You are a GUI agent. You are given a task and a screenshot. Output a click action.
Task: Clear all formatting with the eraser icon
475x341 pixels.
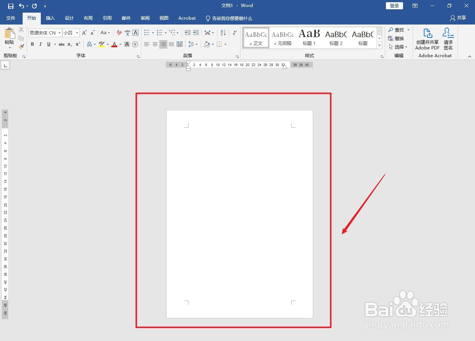pos(119,33)
